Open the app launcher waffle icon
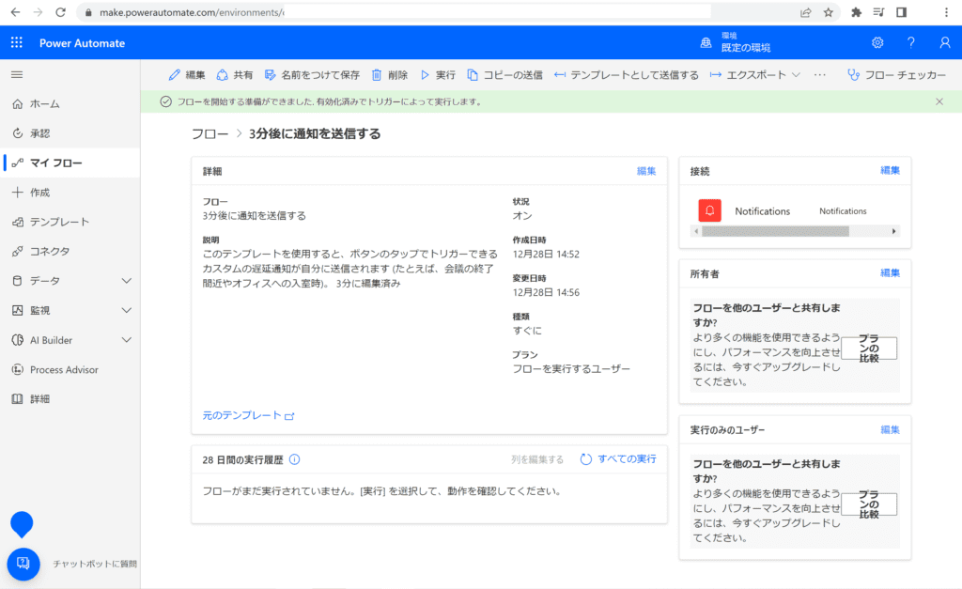This screenshot has width=962, height=589. tap(17, 43)
